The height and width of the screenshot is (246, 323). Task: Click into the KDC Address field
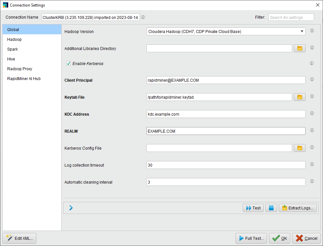[226, 114]
